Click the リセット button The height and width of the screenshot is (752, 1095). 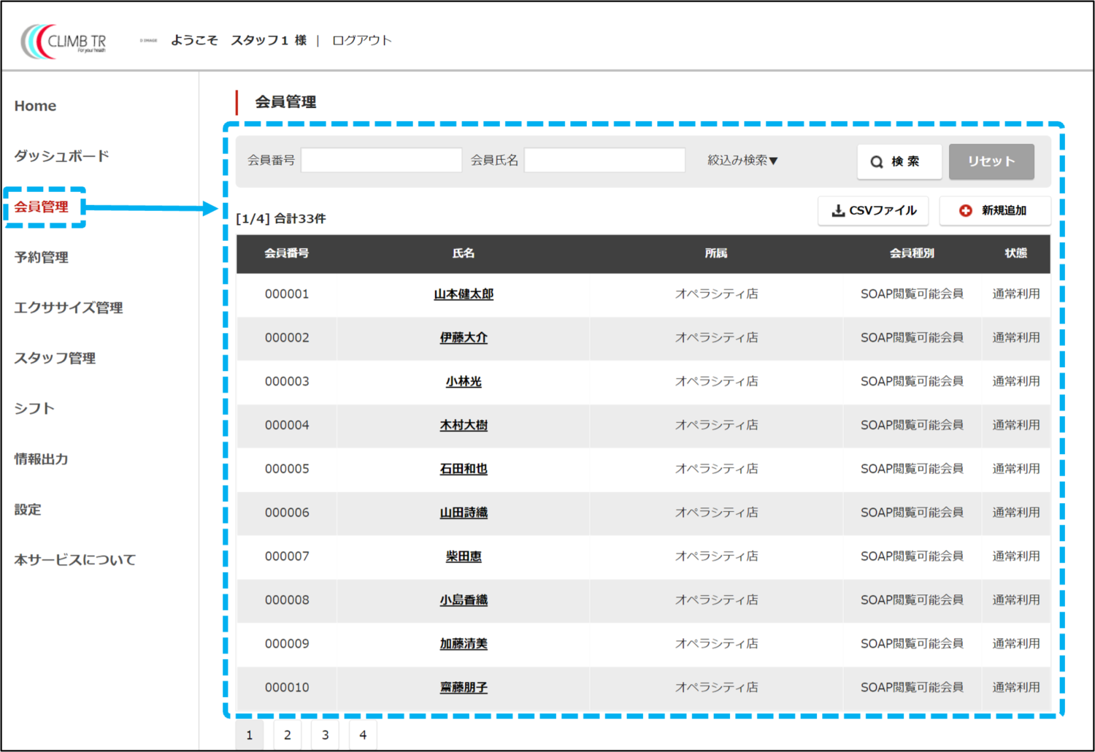click(x=991, y=161)
